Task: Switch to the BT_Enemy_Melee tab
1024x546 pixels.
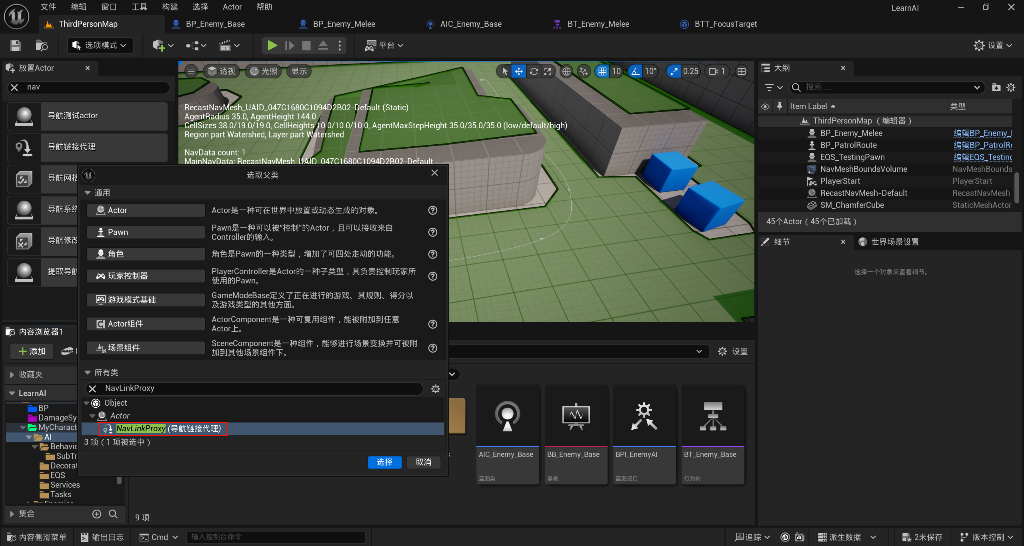Action: point(598,24)
